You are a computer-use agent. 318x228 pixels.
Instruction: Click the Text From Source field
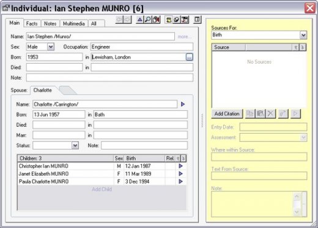click(259, 176)
